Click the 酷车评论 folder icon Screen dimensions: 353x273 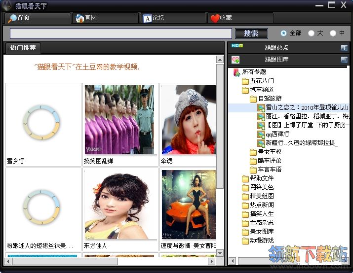[x=253, y=161]
